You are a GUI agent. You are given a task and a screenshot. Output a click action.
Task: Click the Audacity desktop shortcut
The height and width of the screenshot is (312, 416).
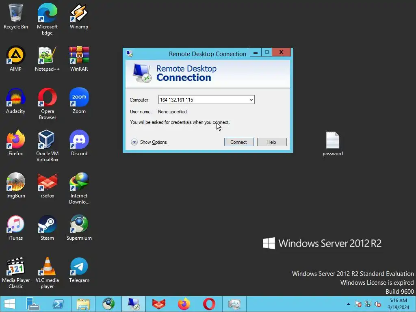point(16,101)
